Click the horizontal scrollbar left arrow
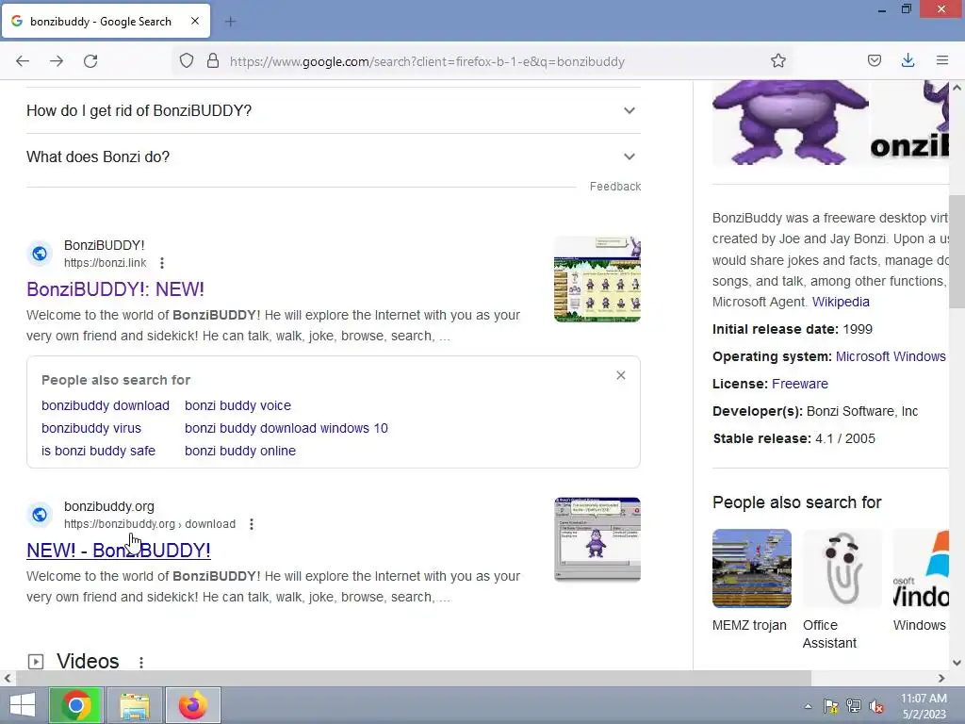Screen dimensions: 965x724 click(8, 679)
